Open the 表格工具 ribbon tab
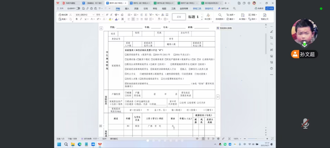This screenshot has width=330, height=148. (x=197, y=8)
